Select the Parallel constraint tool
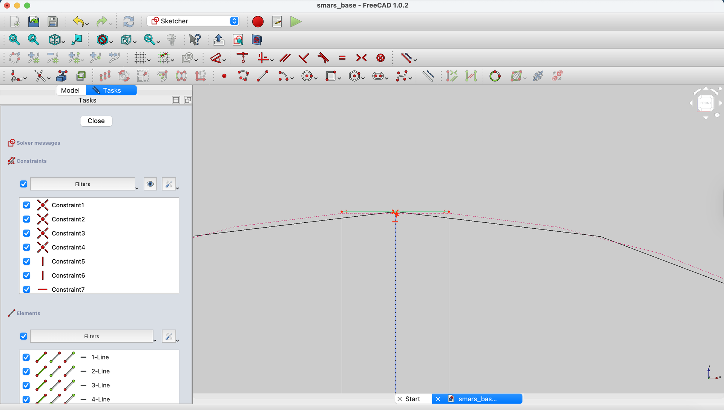The height and width of the screenshot is (410, 724). (285, 58)
